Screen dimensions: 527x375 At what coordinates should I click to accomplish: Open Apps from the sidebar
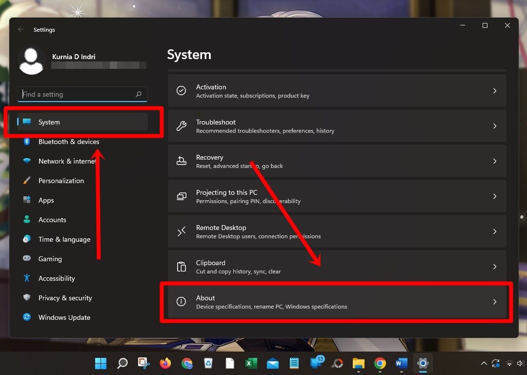point(46,200)
